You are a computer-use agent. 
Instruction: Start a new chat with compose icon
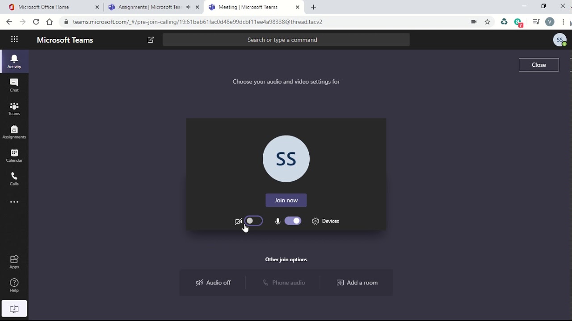point(151,40)
